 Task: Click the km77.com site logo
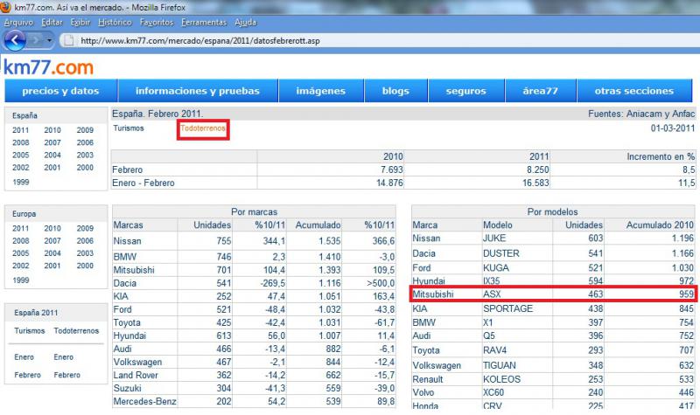pos(49,67)
